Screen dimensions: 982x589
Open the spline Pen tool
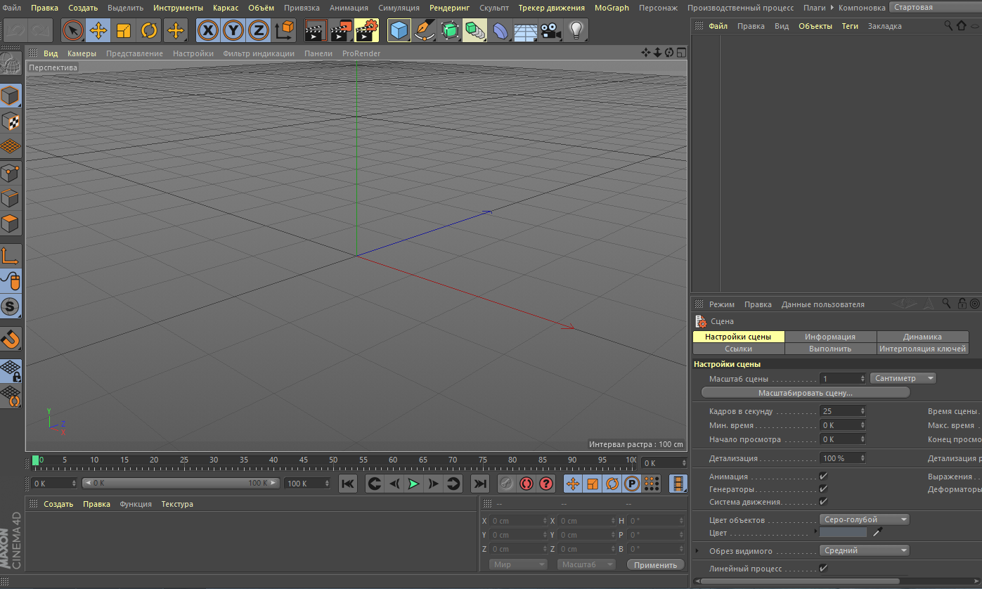425,30
